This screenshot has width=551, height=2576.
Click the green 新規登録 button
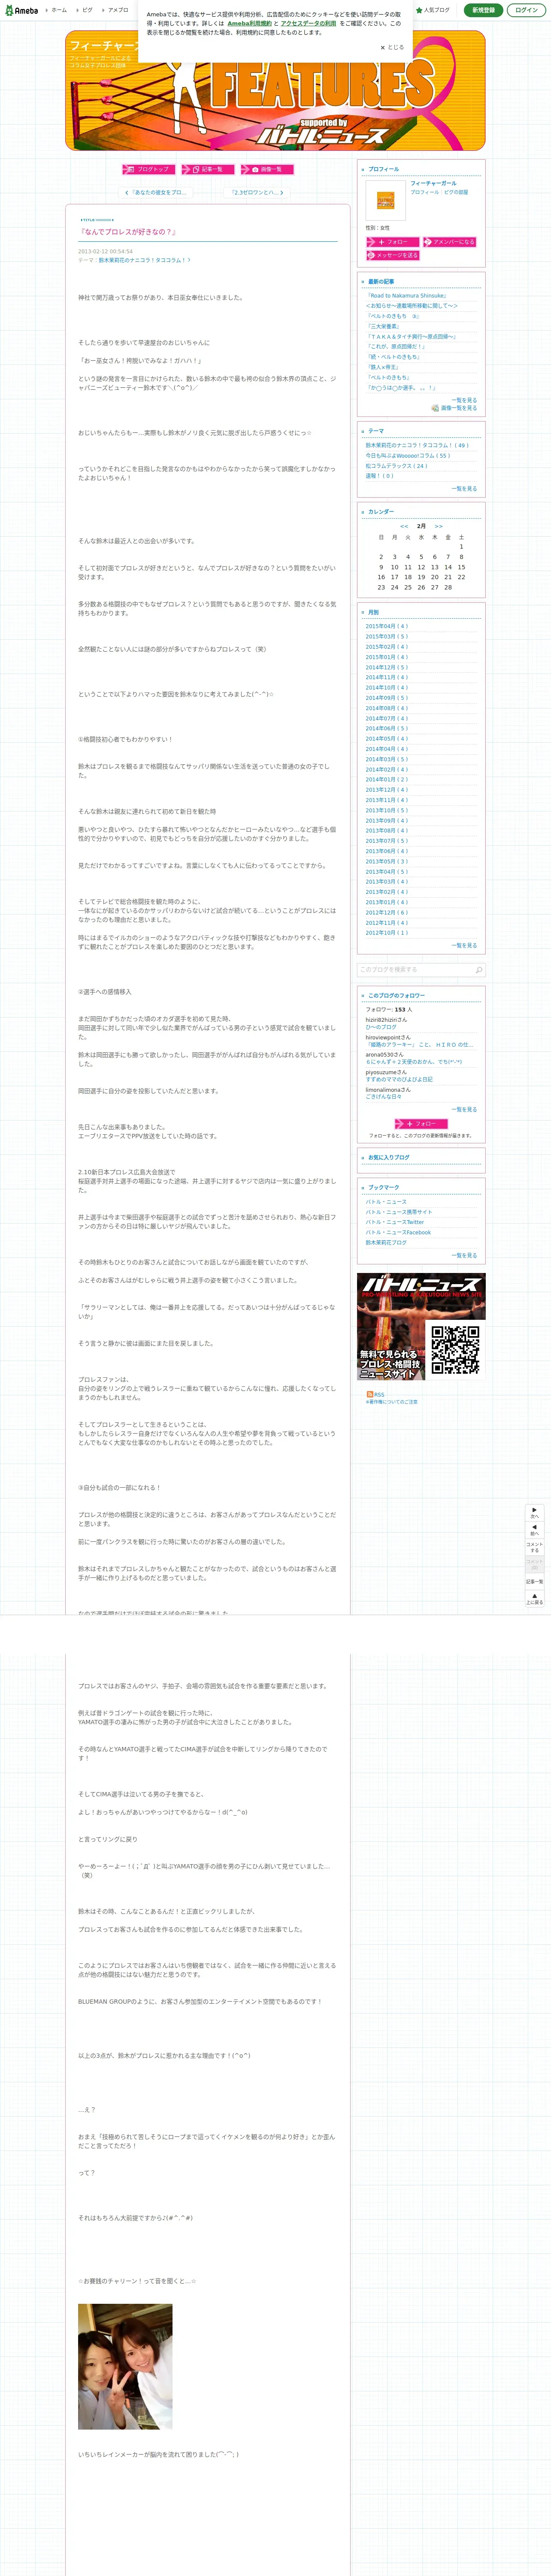coord(483,10)
